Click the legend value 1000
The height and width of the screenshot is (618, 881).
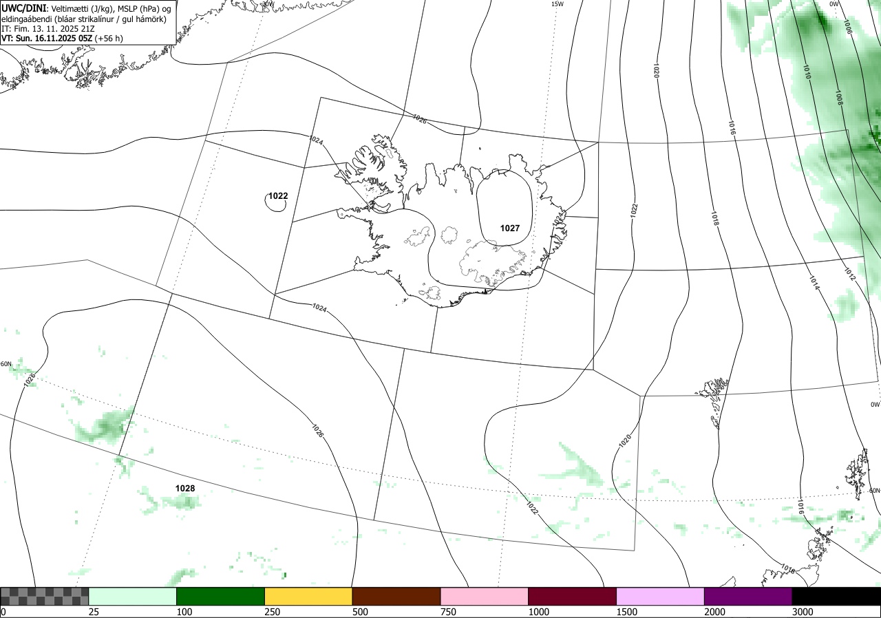click(538, 612)
